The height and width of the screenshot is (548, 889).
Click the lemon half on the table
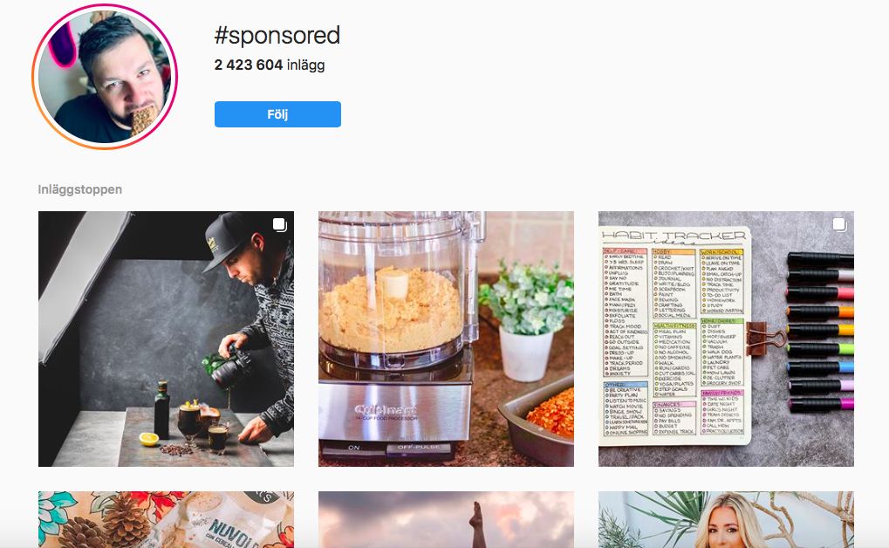(149, 439)
